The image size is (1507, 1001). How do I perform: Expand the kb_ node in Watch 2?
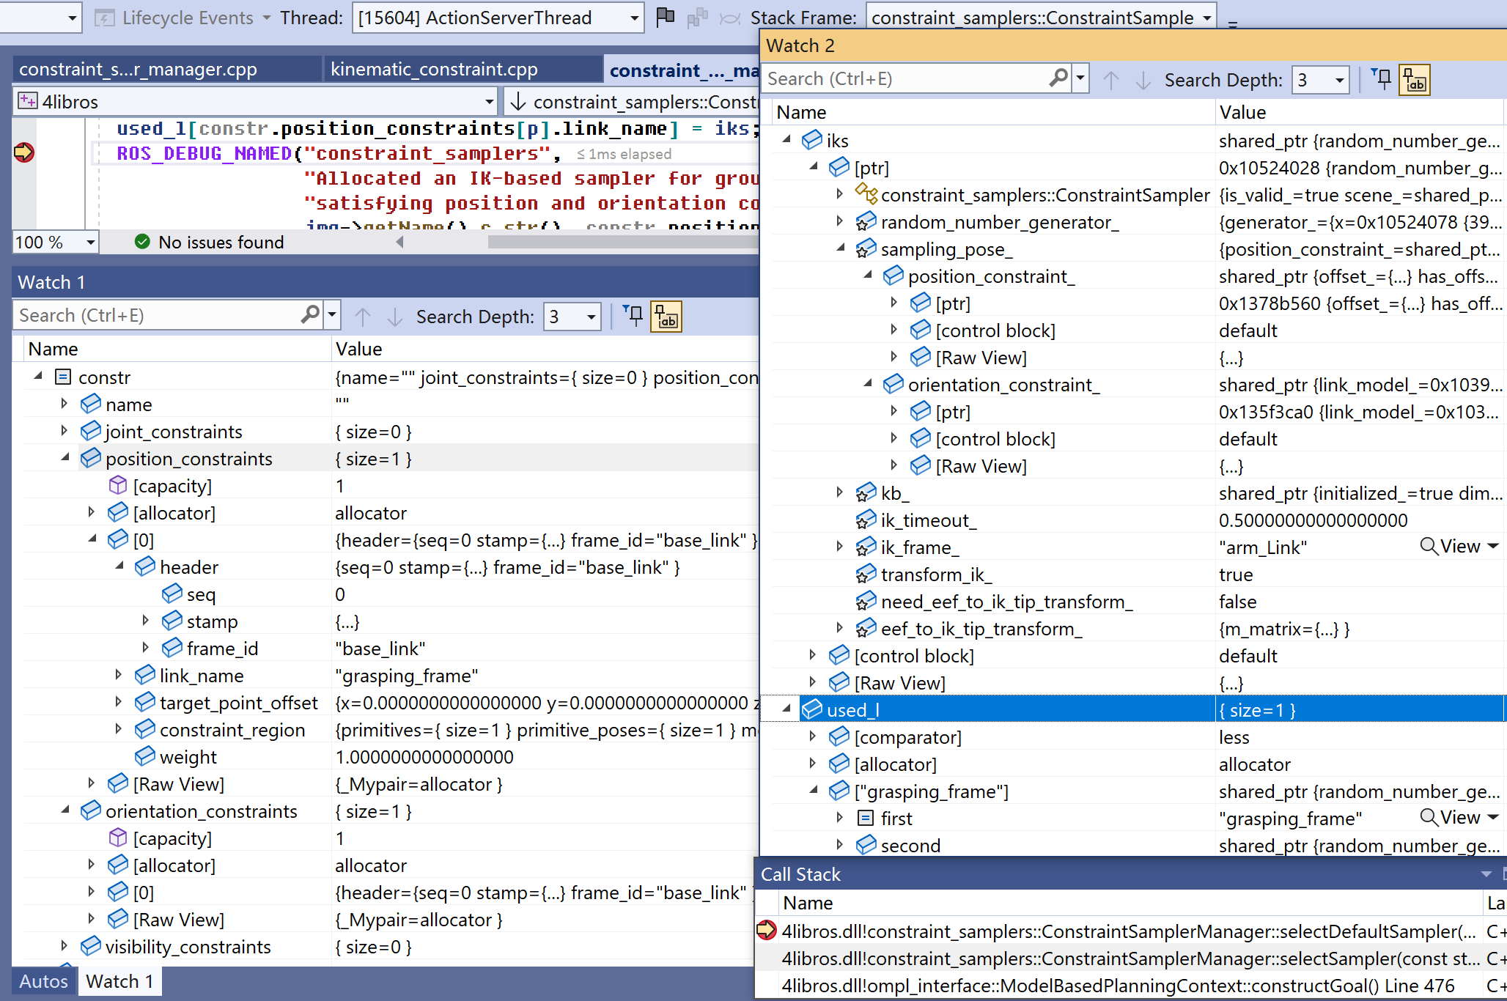(840, 492)
